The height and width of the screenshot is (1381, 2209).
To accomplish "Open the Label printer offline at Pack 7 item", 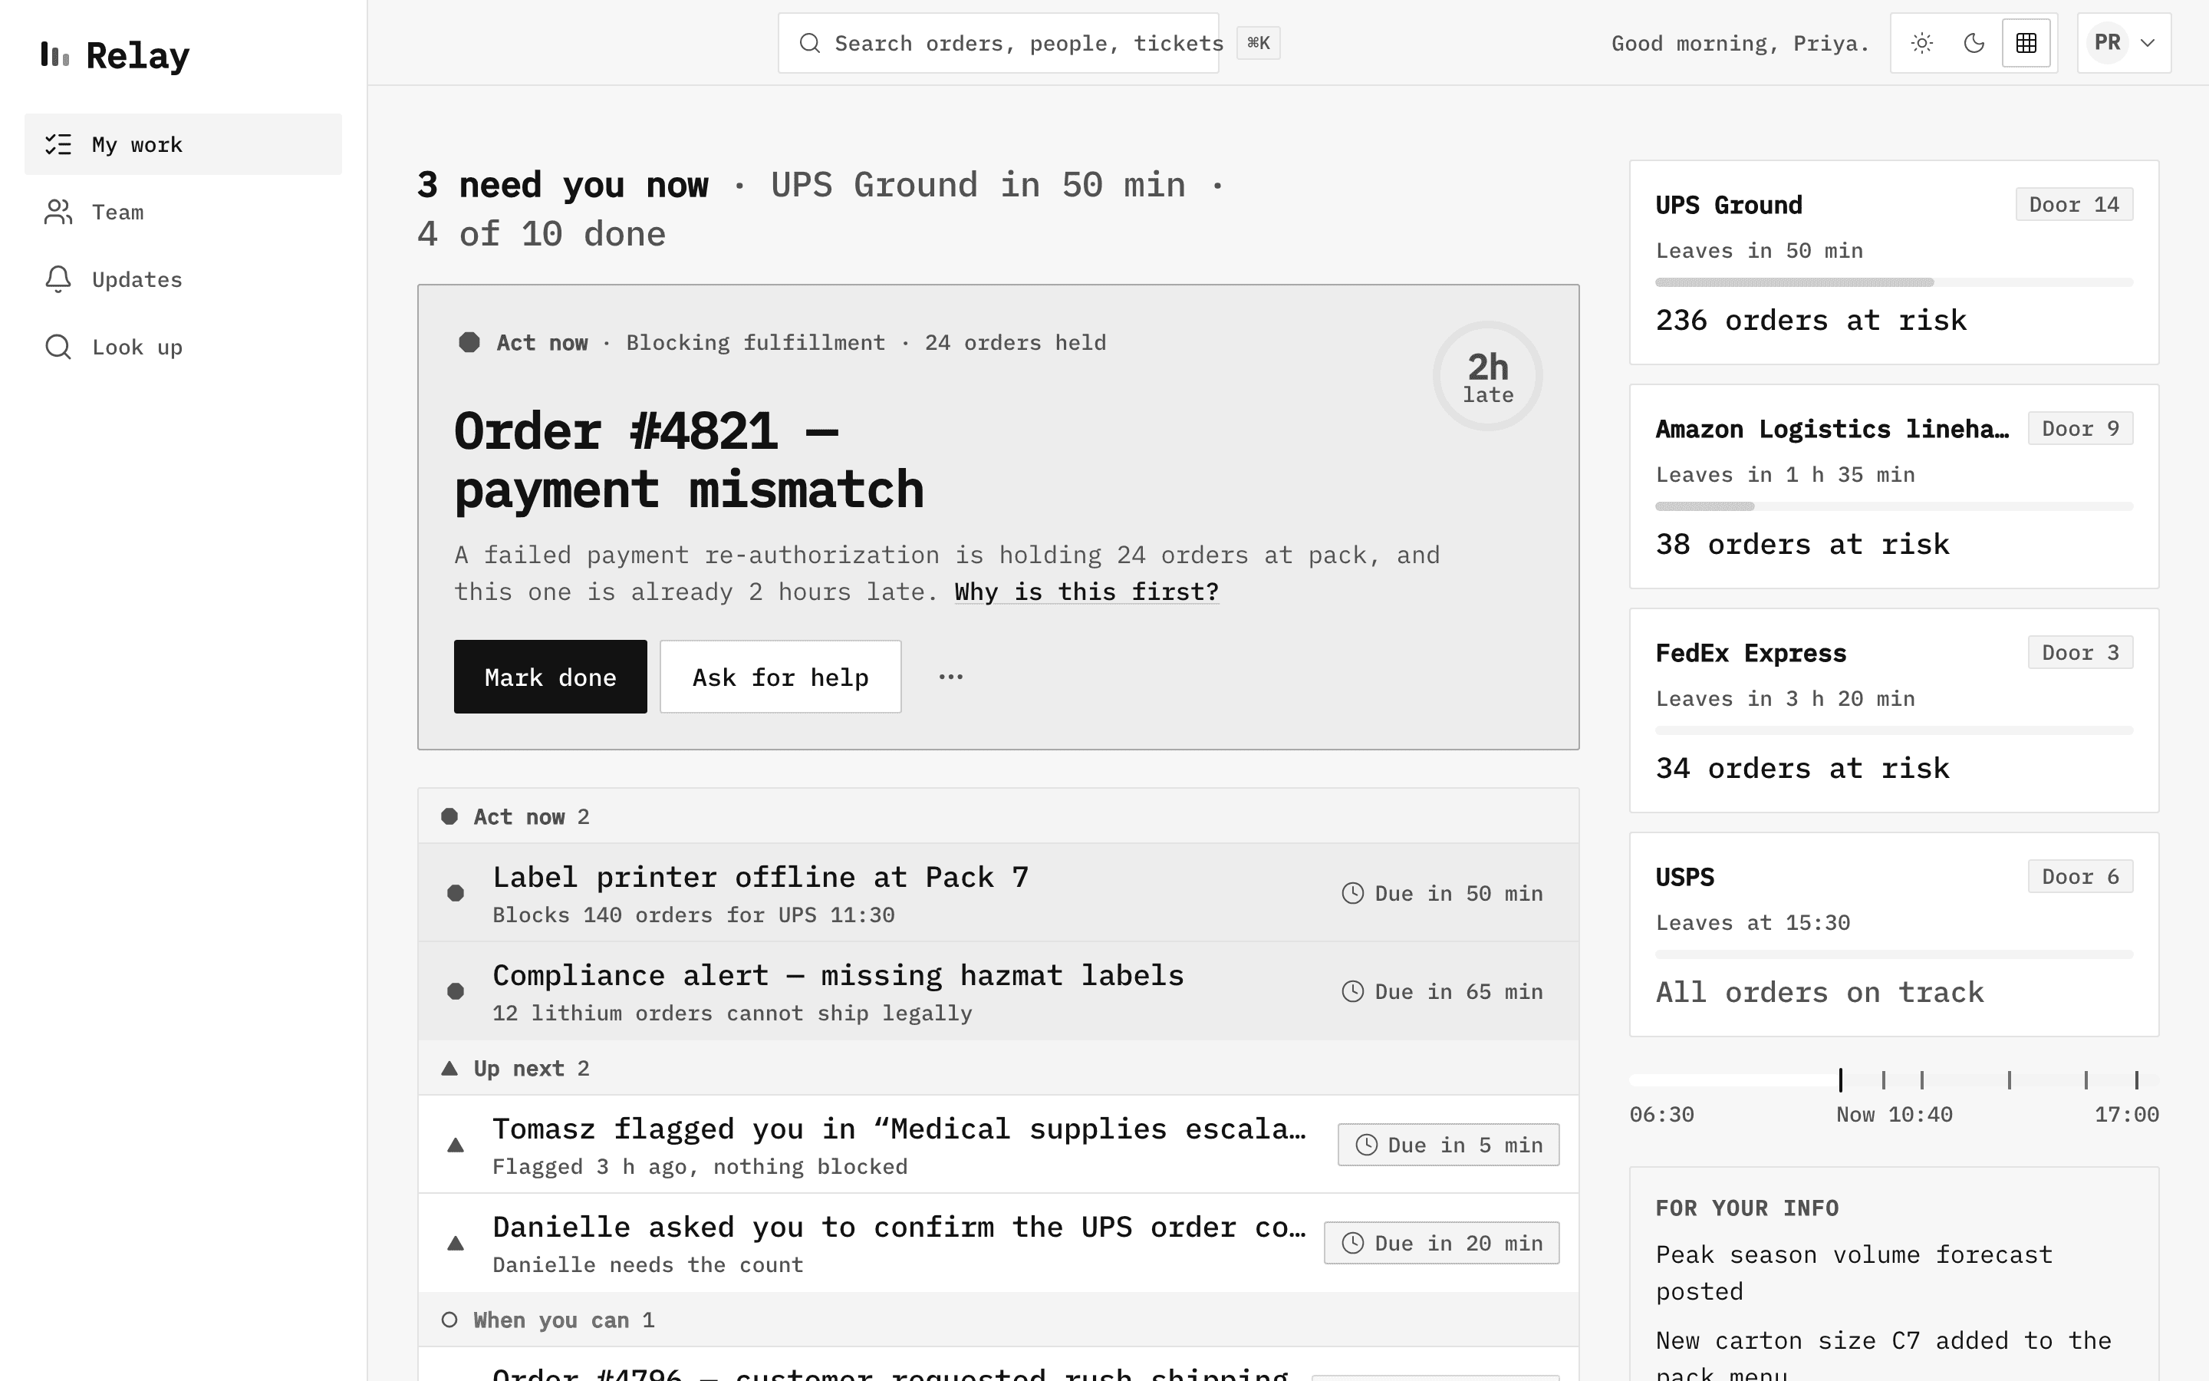I will coord(998,893).
